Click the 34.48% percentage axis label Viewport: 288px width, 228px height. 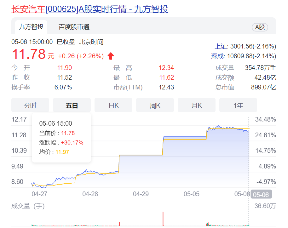click(x=266, y=119)
